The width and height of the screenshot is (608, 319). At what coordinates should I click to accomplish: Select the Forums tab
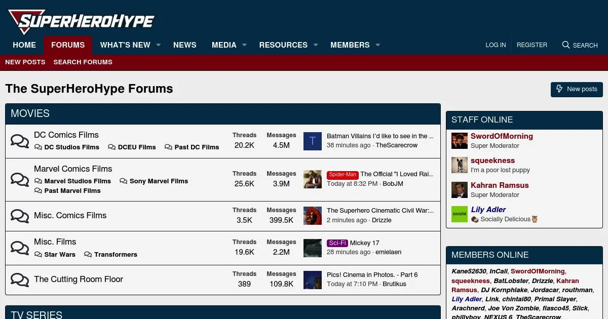tap(68, 45)
